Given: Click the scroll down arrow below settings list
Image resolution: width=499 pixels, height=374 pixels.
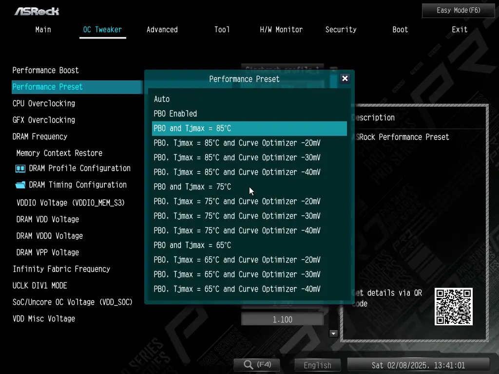Looking at the screenshot, I should (333, 334).
